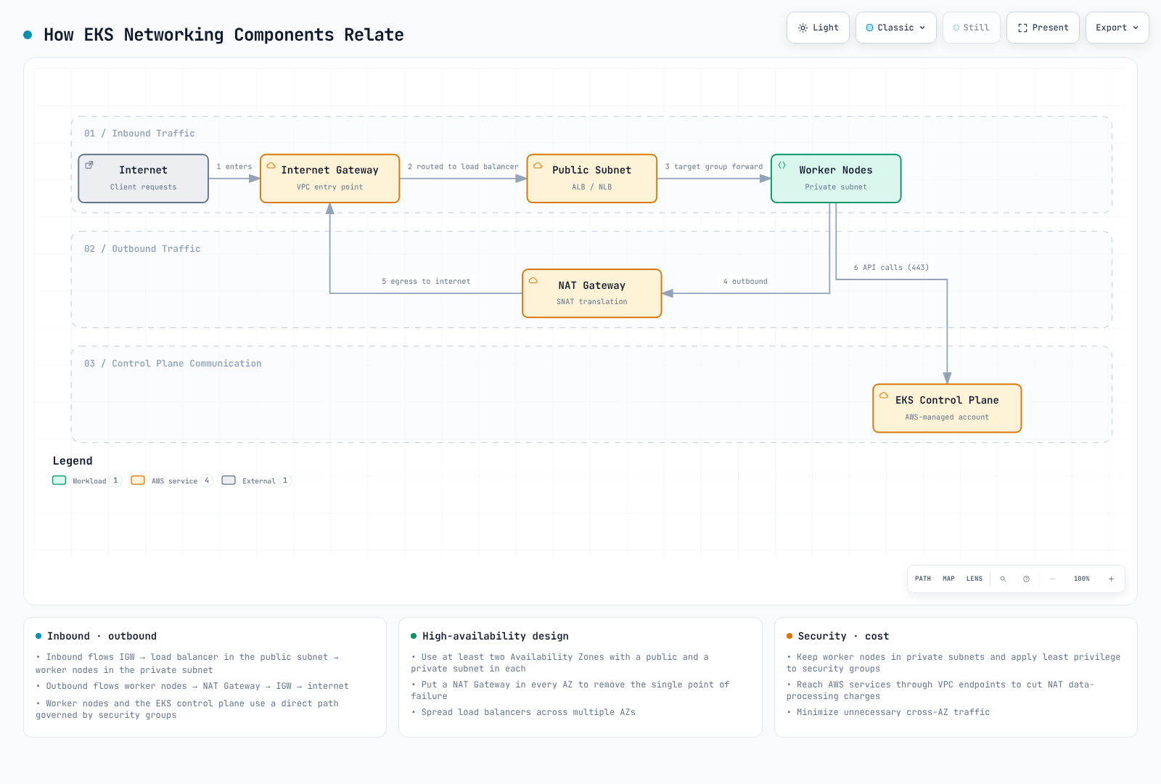Click the '02 / Outbound Traffic' group label

tap(142, 249)
